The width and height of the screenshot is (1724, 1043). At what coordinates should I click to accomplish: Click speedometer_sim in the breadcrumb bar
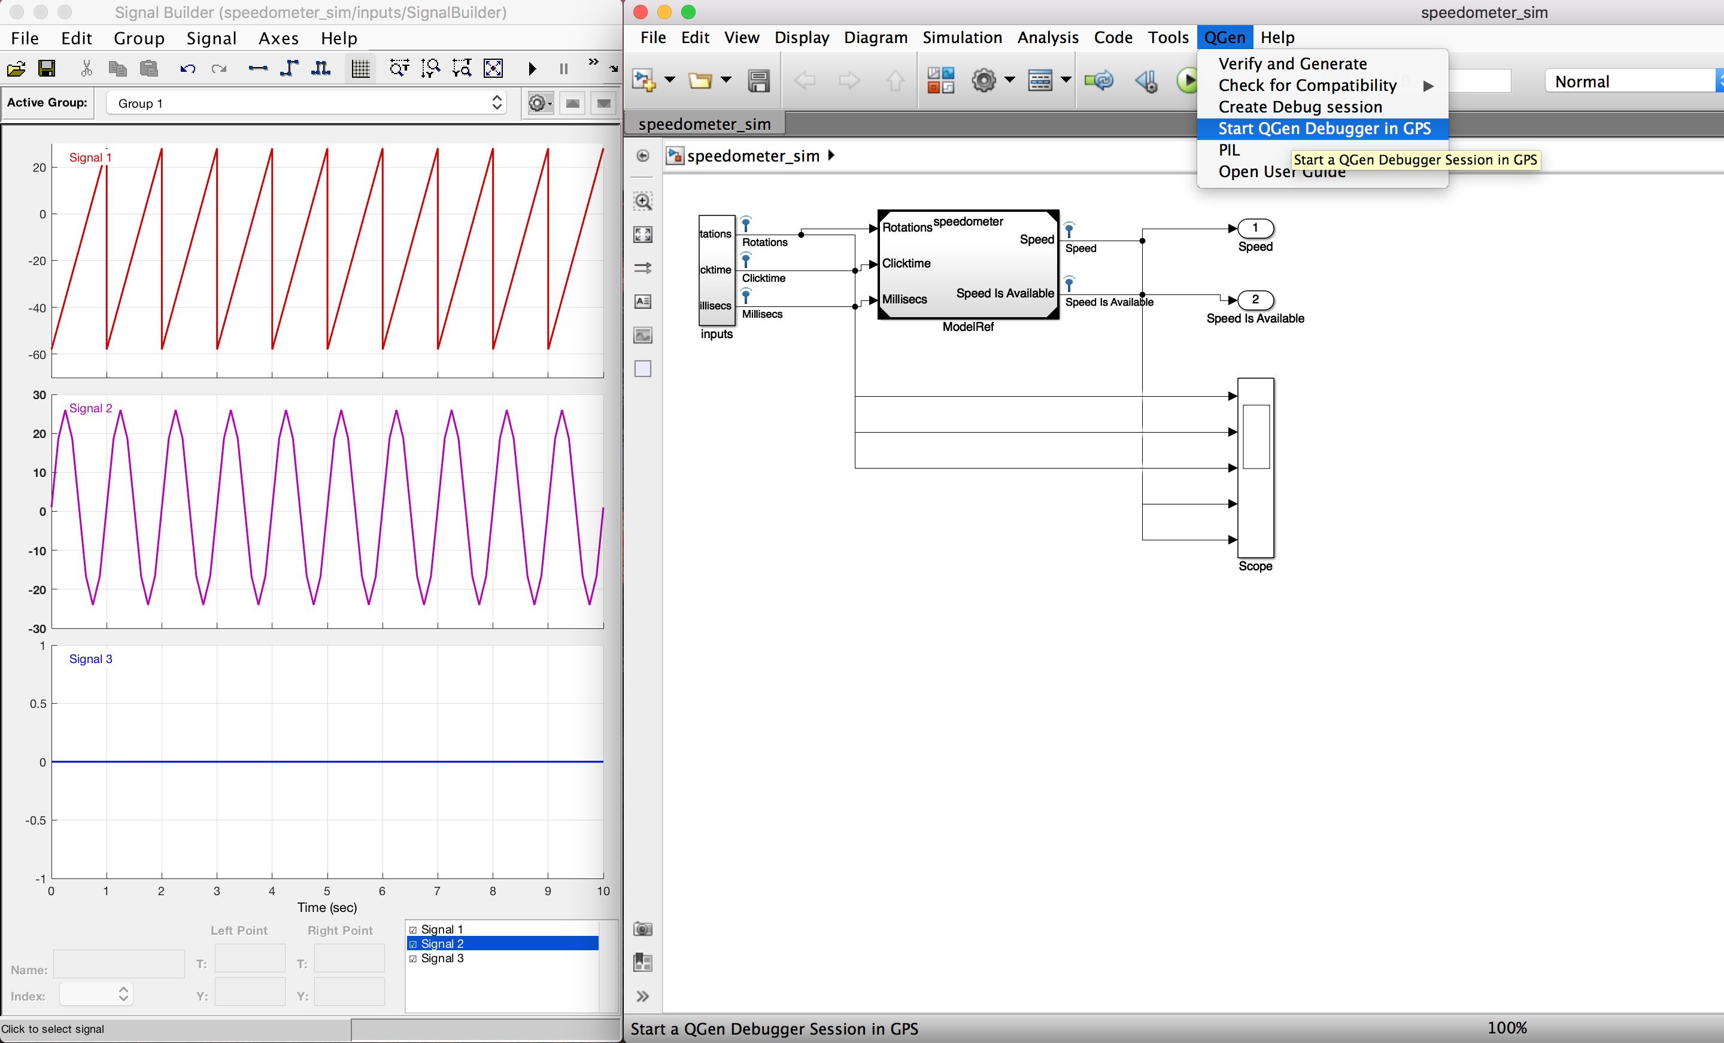click(x=753, y=156)
